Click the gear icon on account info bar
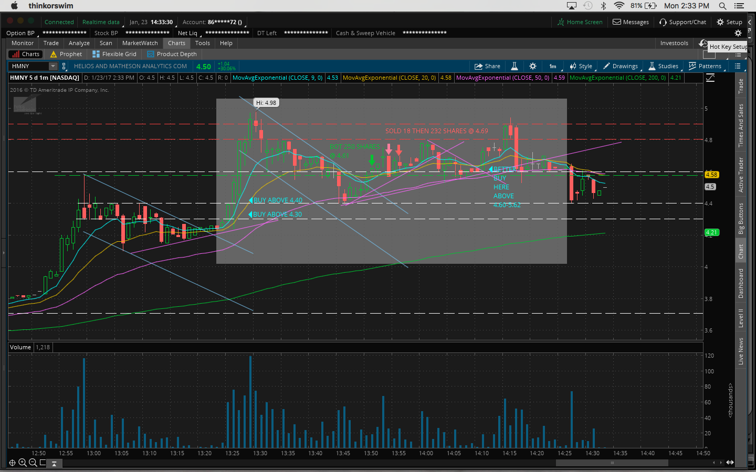 coord(738,33)
